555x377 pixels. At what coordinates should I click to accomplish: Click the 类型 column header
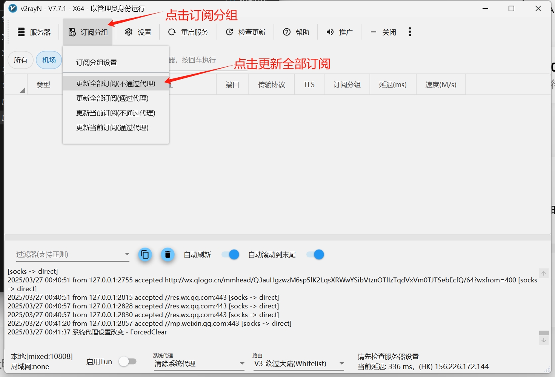point(43,84)
